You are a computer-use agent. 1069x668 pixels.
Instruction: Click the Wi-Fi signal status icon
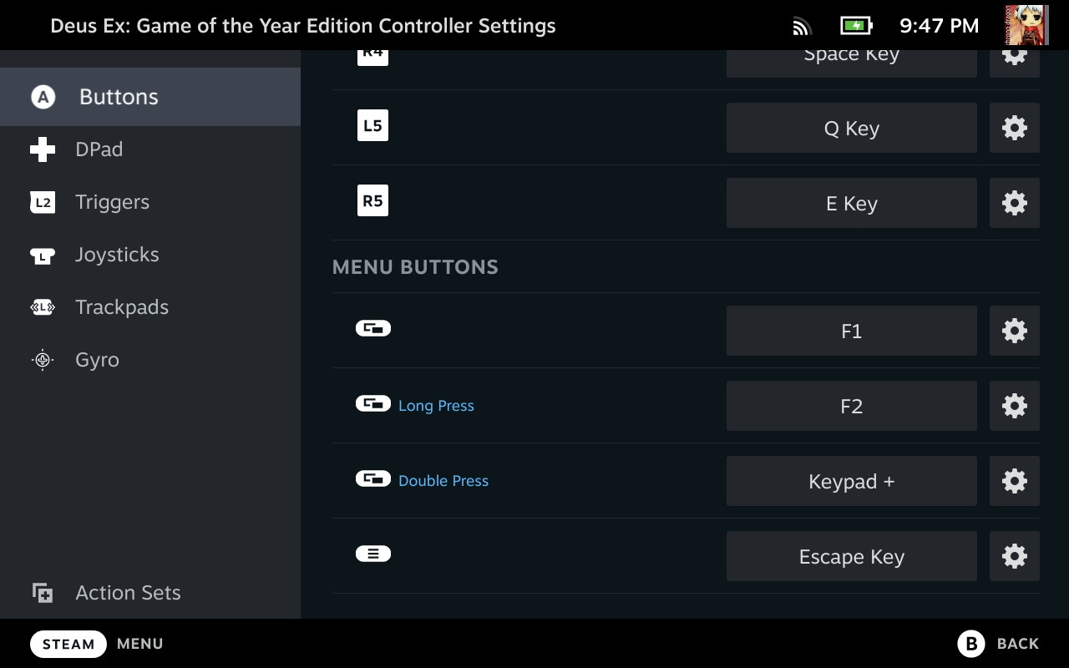(x=802, y=26)
